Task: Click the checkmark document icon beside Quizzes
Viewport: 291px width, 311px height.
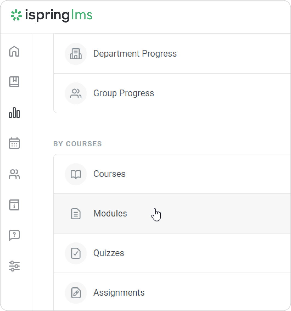Action: [x=76, y=253]
